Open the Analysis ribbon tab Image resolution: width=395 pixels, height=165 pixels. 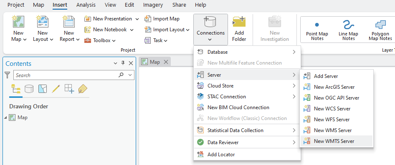86,5
